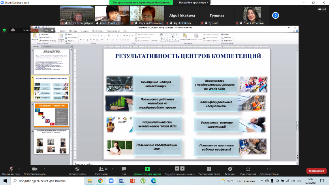Open the Приложения apps icon
Viewport: 329px width, 185px height.
point(248,169)
